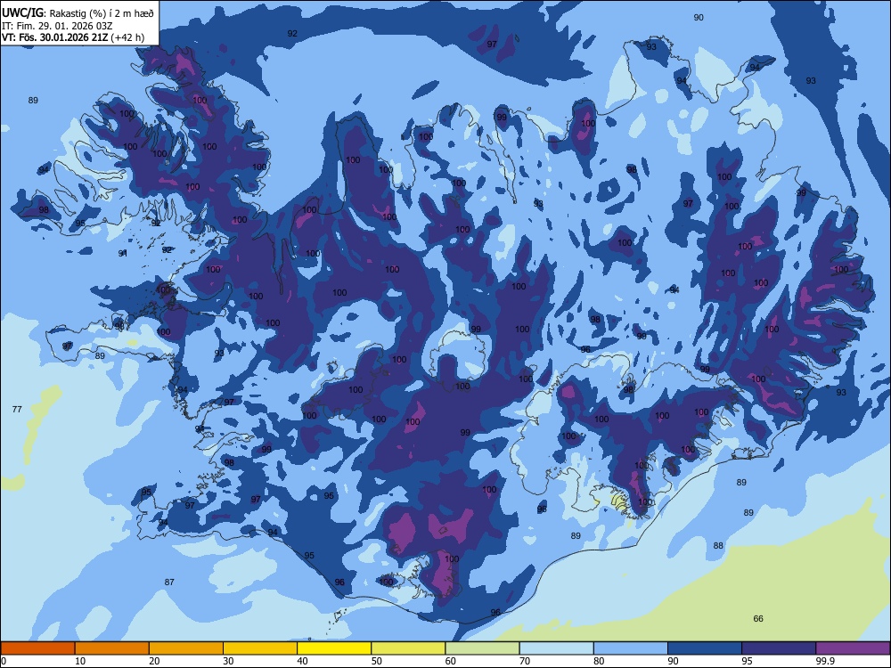Click the dark orange 0–10 legend swatch
The width and height of the screenshot is (891, 668).
tap(37, 648)
